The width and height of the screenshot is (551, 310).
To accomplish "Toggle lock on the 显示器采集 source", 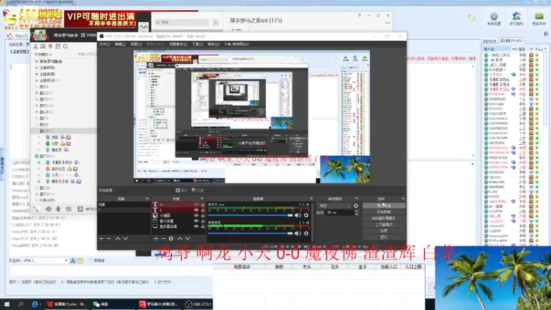I will (202, 227).
